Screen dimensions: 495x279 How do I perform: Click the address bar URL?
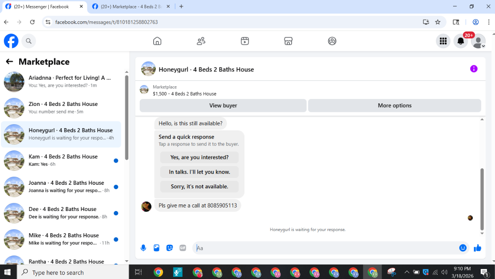107,22
